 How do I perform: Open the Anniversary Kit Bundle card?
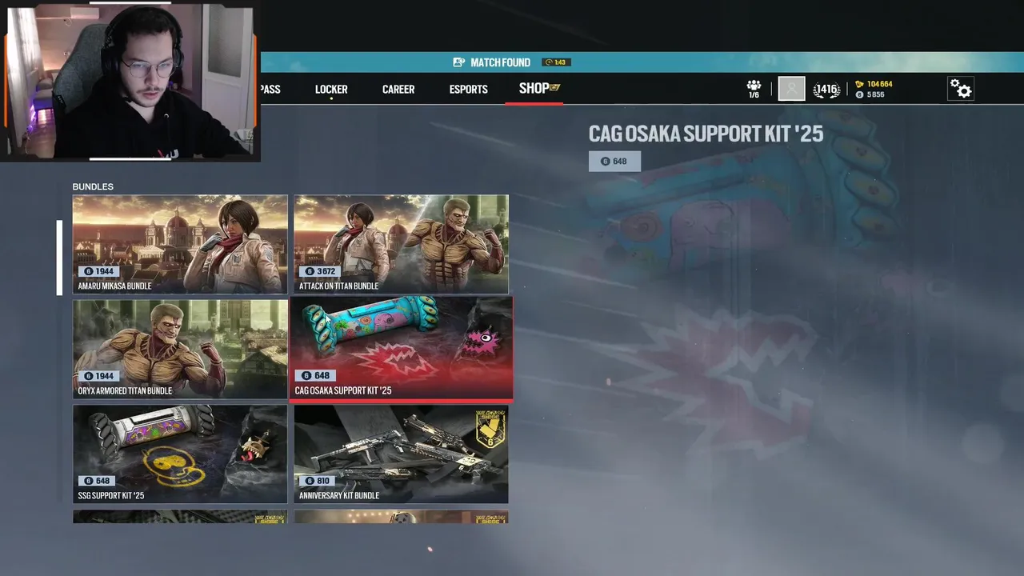coord(401,454)
